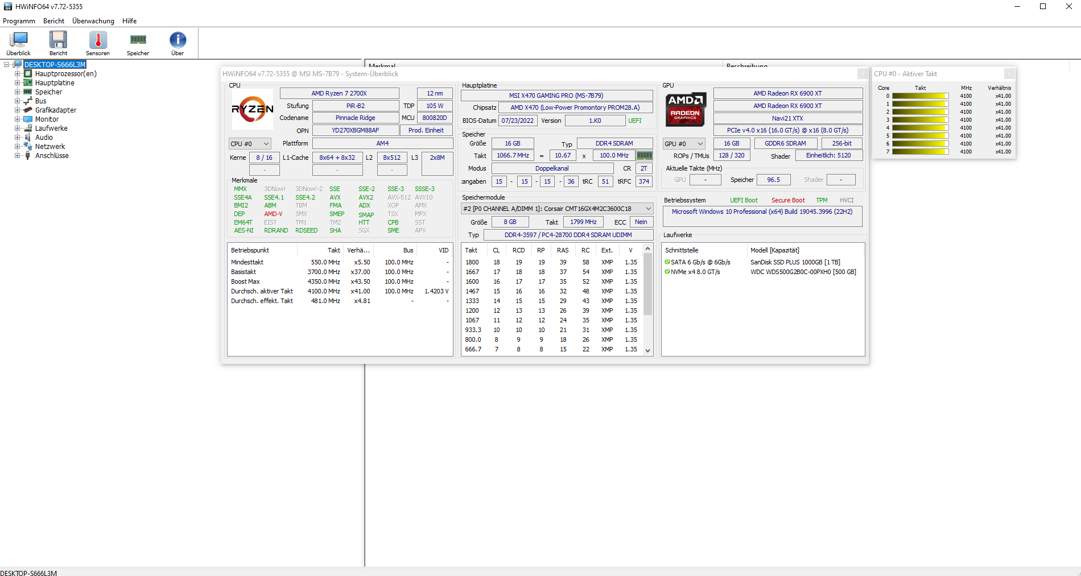This screenshot has height=576, width=1081.
Task: Click the Hauptprozessor(en) chip icon in tree
Action: click(28, 74)
